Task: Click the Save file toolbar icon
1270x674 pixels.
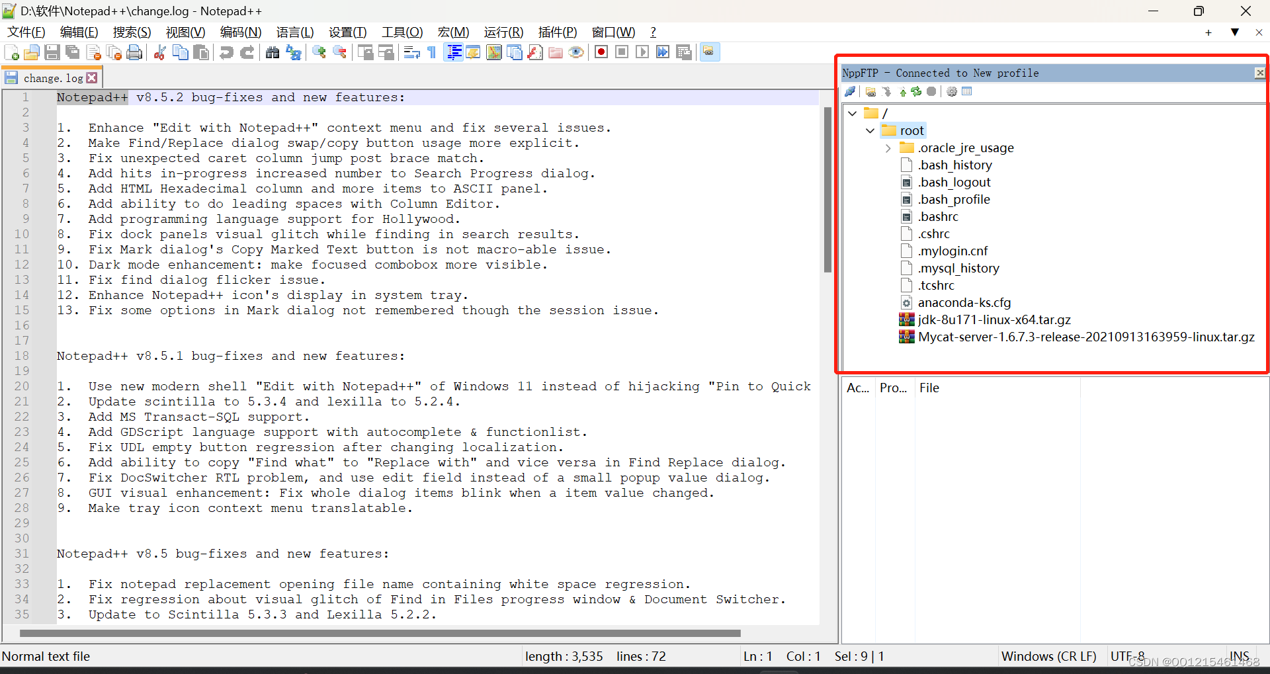Action: 52,52
